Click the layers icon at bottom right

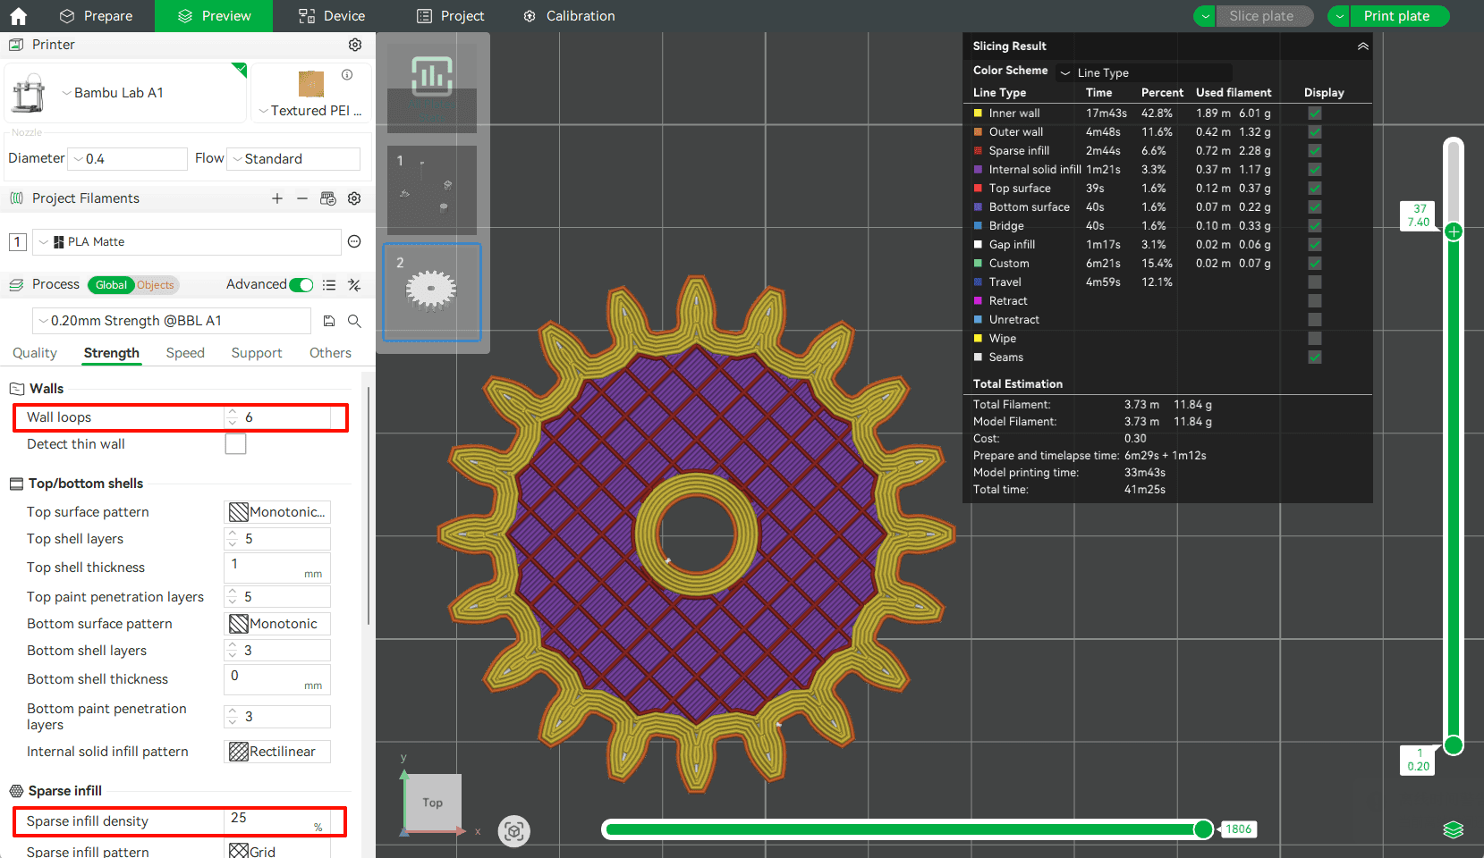[x=1453, y=829]
